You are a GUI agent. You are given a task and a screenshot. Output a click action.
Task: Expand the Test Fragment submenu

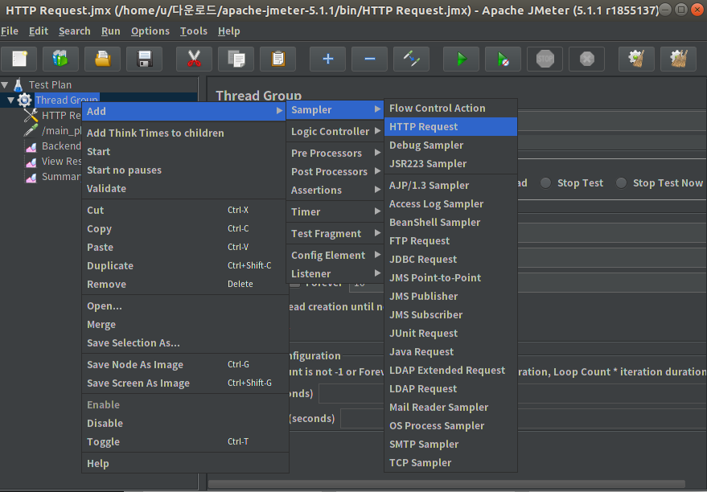point(335,233)
